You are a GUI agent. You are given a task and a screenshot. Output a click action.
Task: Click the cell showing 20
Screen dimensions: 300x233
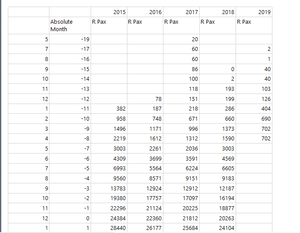181,39
